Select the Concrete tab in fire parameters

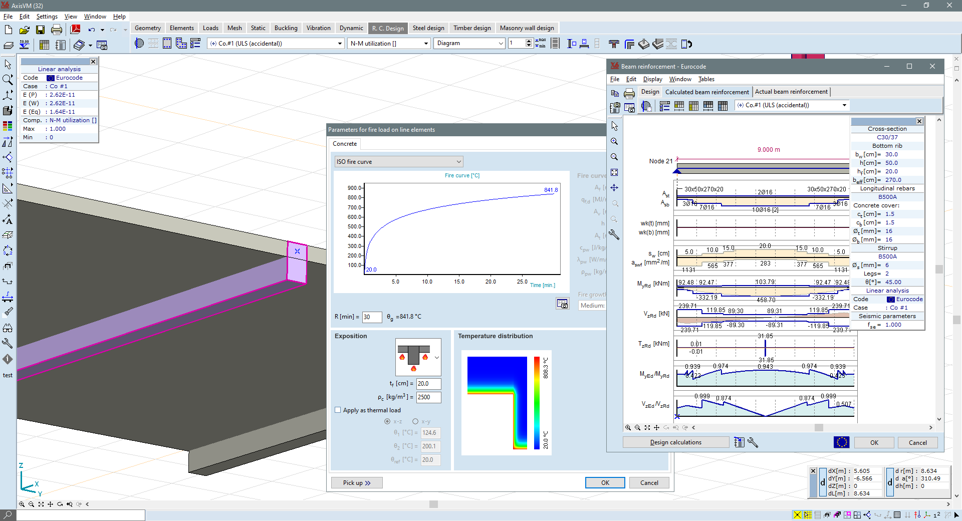tap(345, 144)
